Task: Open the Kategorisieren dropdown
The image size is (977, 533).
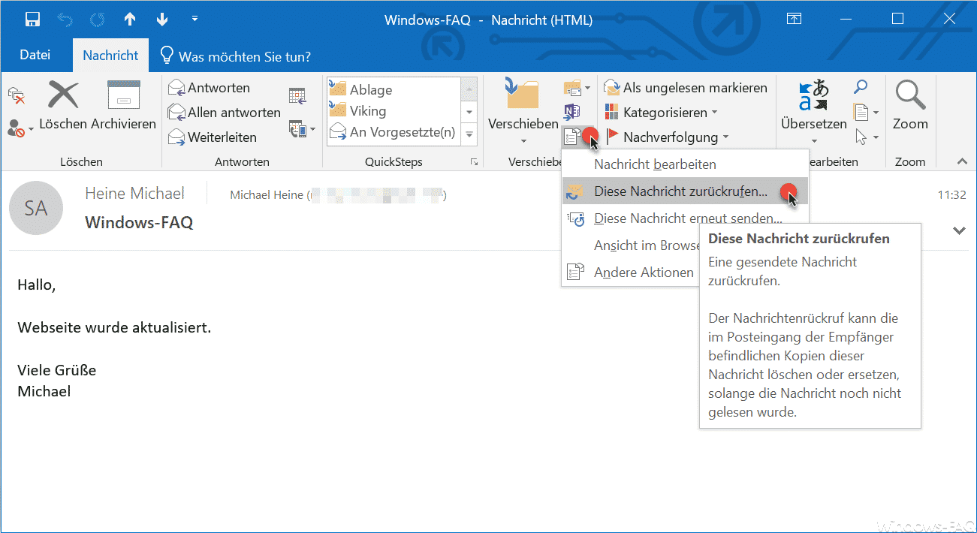Action: 661,113
